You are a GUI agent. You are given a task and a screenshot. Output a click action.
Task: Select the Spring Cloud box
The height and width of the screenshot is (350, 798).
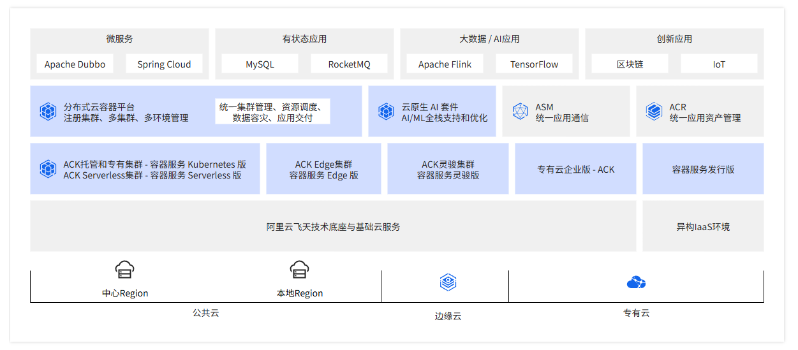[x=164, y=64]
